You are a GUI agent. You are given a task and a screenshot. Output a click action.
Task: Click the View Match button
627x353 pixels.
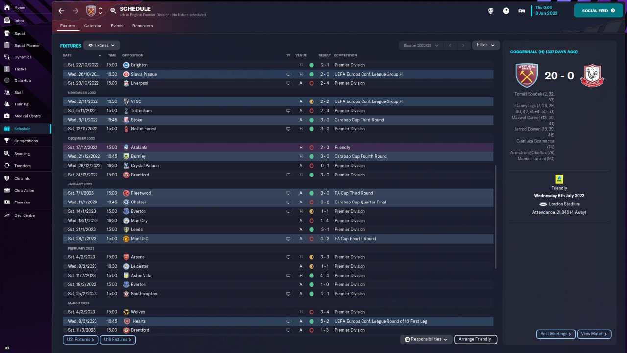(x=594, y=334)
